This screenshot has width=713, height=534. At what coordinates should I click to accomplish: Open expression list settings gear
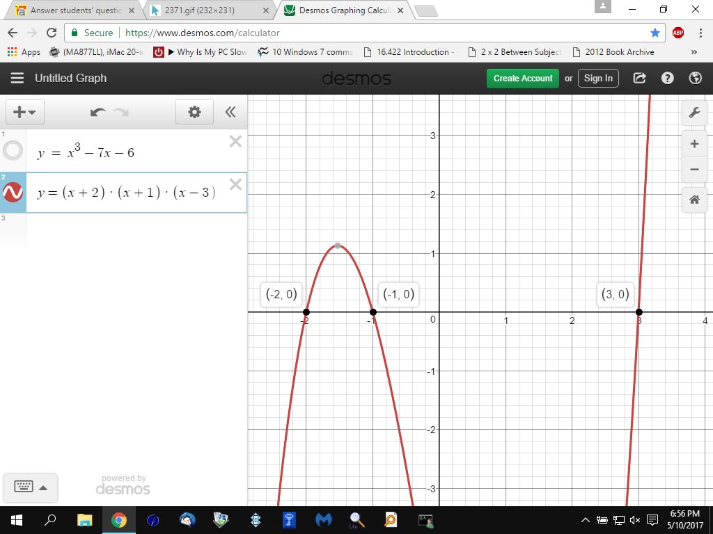[195, 112]
